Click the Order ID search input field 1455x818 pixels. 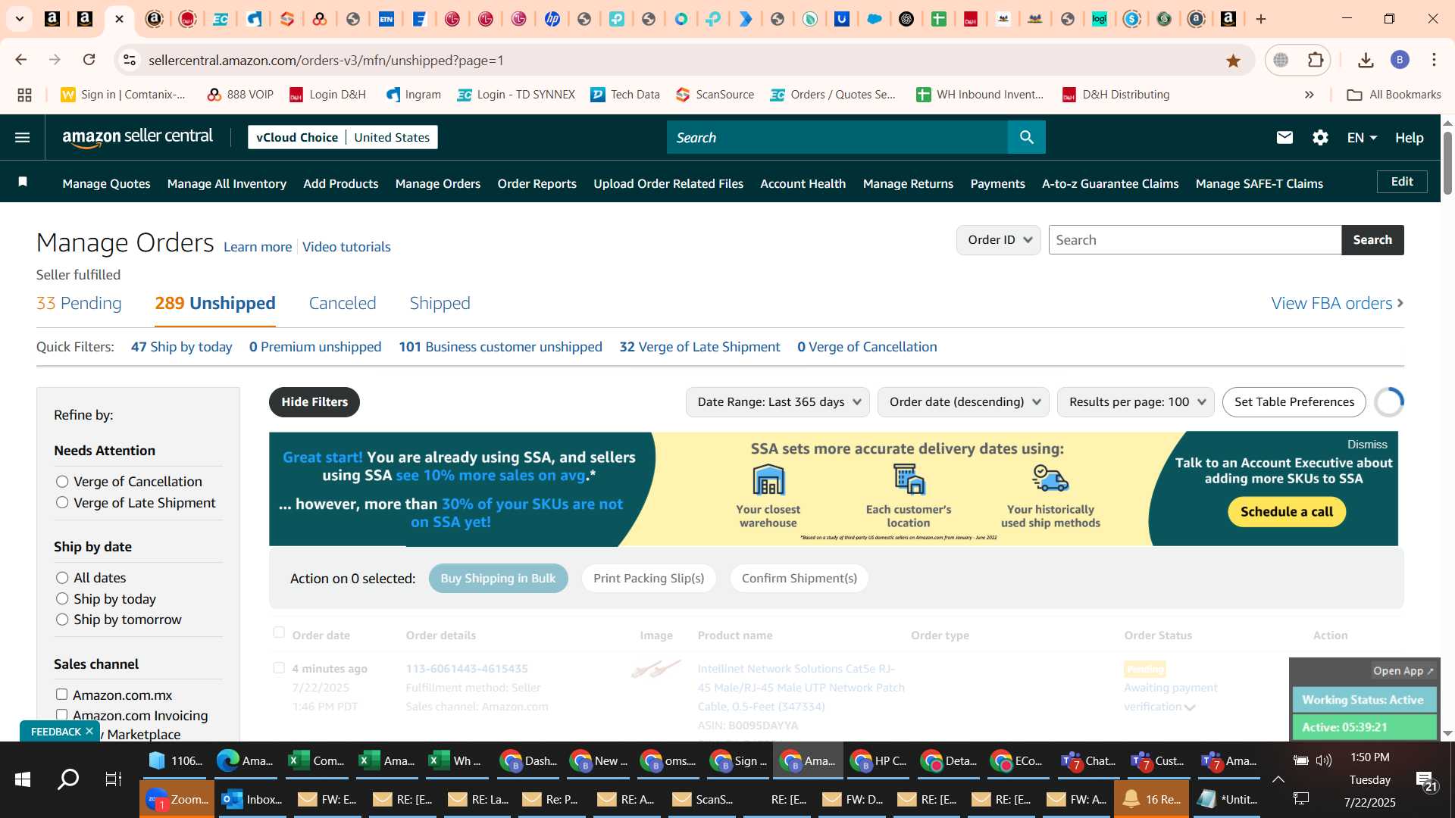point(1195,240)
